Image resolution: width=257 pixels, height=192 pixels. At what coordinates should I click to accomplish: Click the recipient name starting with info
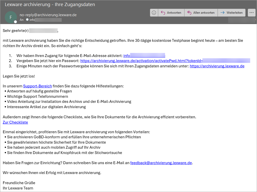click(x=45, y=20)
